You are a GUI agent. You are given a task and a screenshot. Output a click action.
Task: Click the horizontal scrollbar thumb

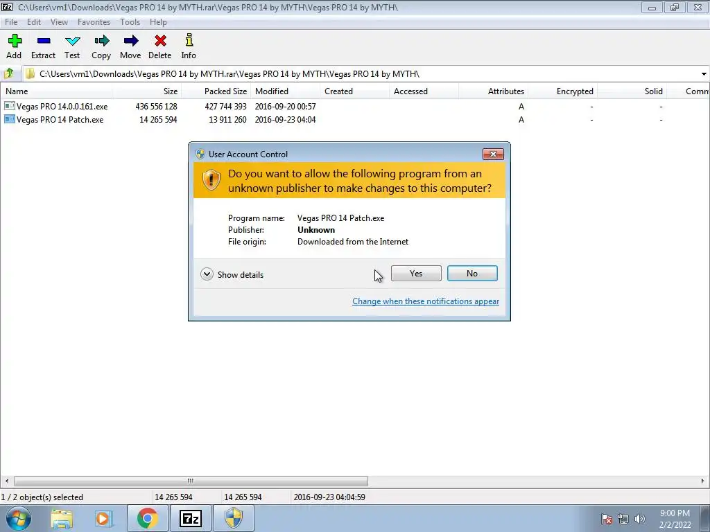click(191, 481)
